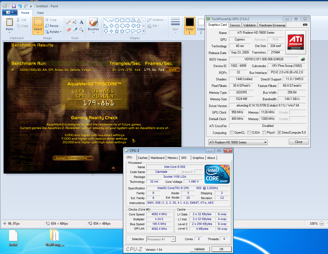
Task: Choose the Diamond shape
Action: pos(111,26)
